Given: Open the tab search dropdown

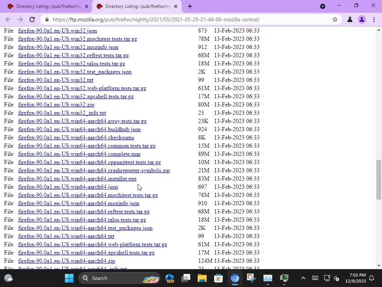Looking at the screenshot, I should (323, 6).
